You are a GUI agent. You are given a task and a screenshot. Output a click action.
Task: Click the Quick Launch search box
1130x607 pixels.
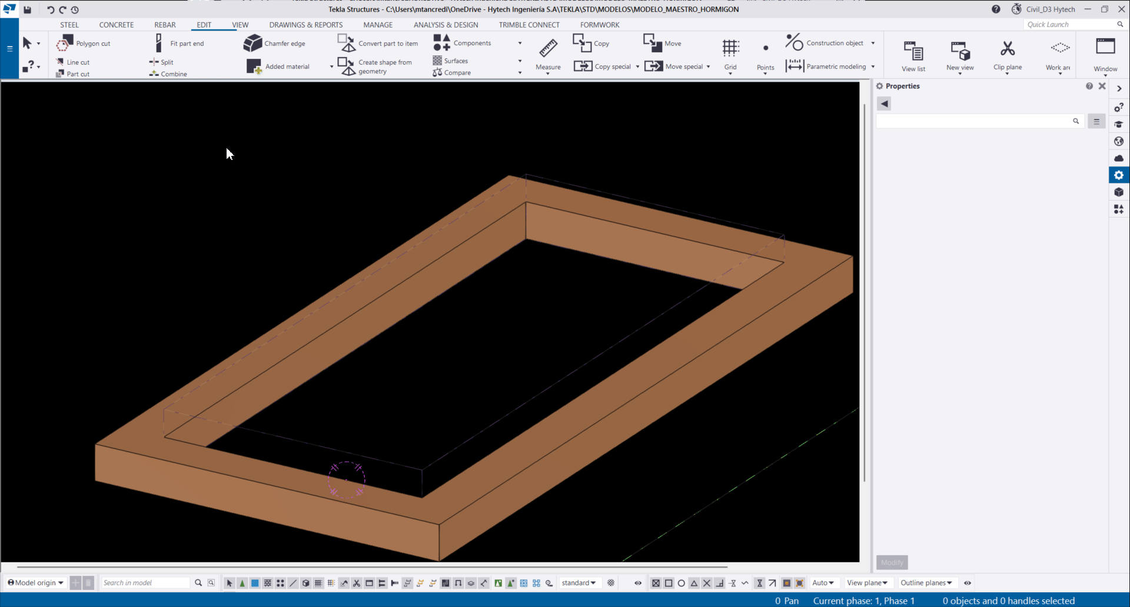click(1069, 25)
